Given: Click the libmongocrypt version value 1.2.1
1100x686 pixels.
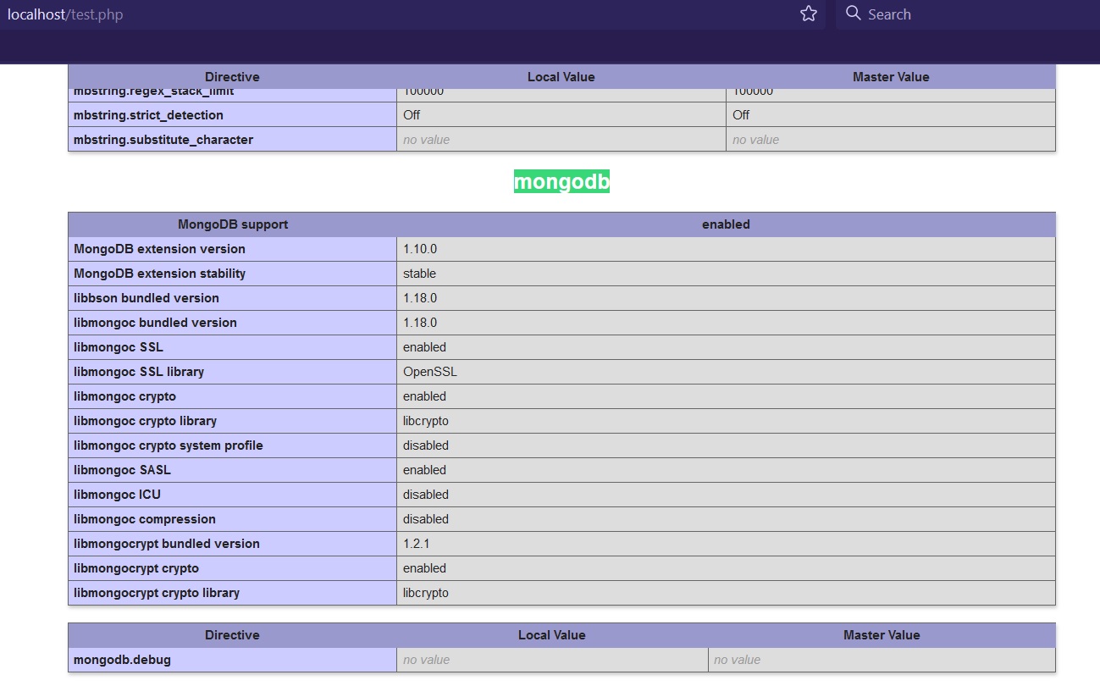Looking at the screenshot, I should [x=417, y=544].
